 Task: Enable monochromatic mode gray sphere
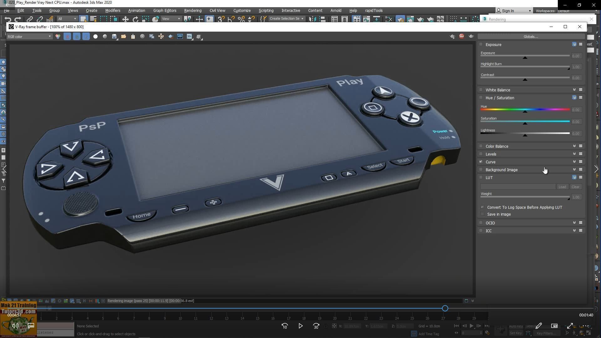point(105,37)
